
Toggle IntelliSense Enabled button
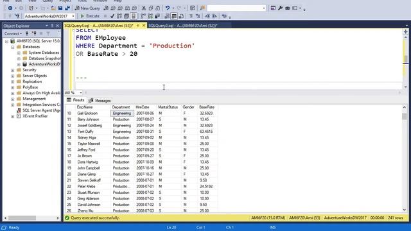pyautogui.click(x=134, y=16)
